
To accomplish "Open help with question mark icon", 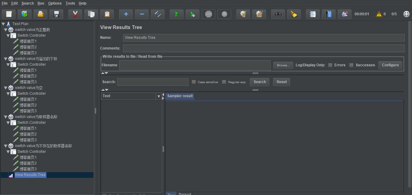I will tap(329, 14).
